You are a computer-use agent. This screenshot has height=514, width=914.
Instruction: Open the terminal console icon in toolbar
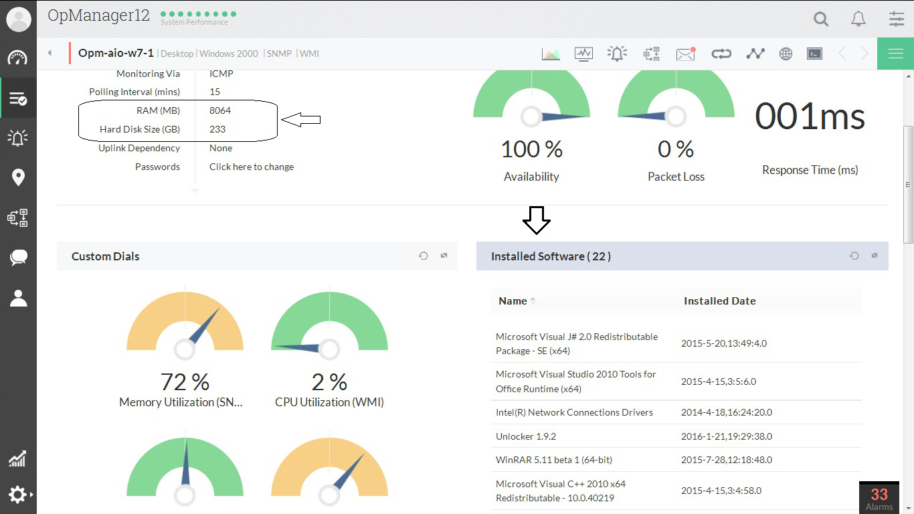click(x=814, y=54)
